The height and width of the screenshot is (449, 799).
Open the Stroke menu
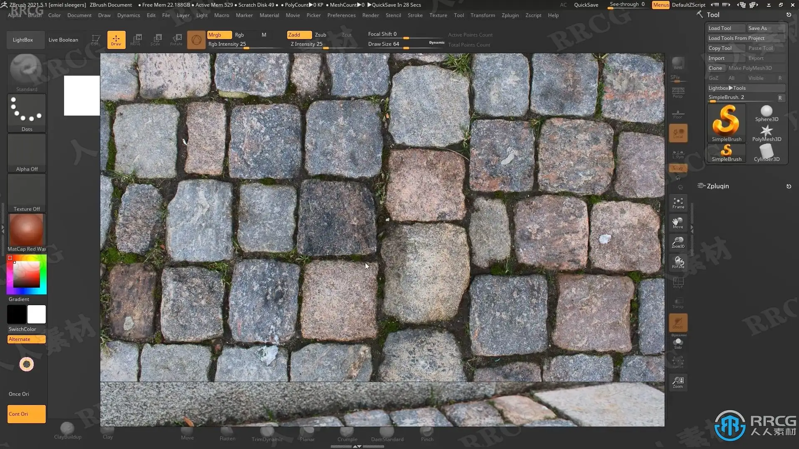[414, 15]
